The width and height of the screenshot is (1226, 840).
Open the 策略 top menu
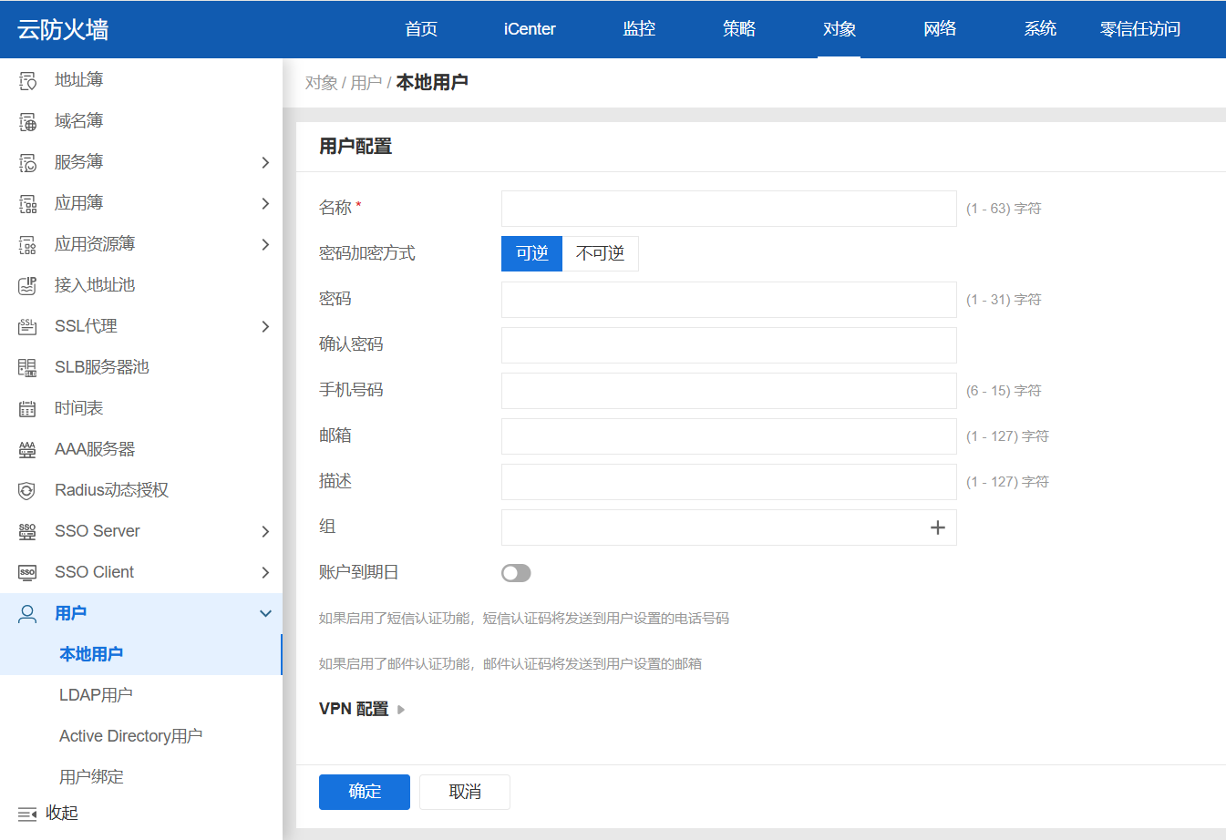[x=739, y=29]
